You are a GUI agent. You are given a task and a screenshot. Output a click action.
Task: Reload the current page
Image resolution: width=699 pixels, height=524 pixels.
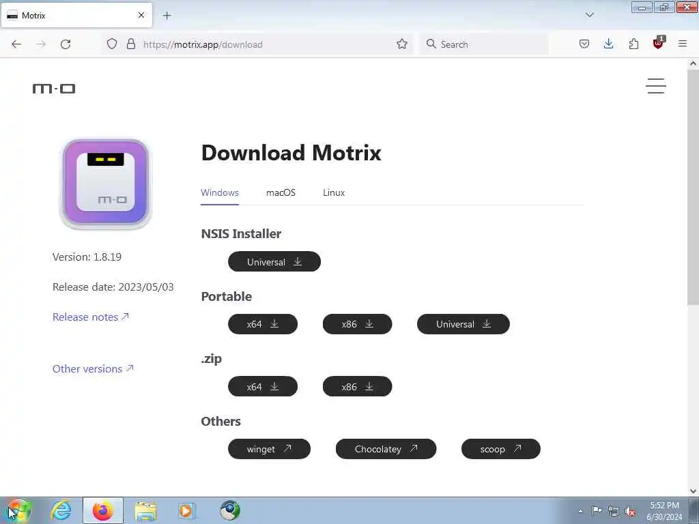[x=66, y=44]
